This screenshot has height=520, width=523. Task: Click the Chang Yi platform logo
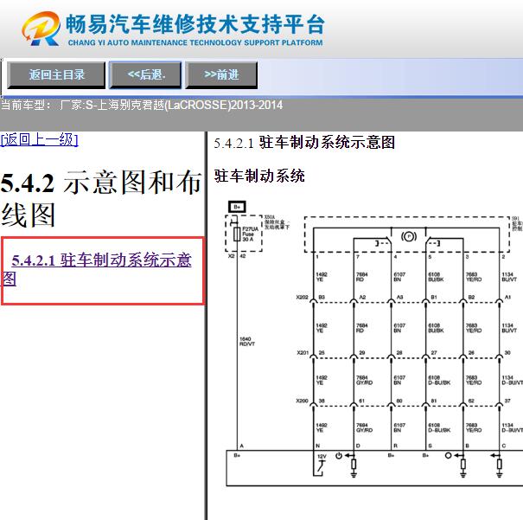pos(41,29)
